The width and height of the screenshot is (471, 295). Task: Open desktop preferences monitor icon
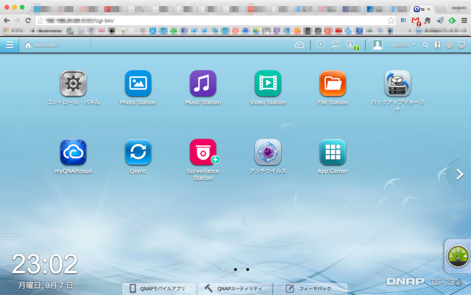pyautogui.click(x=462, y=45)
